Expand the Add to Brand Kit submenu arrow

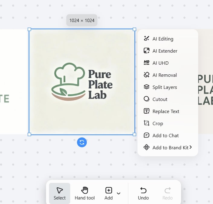[191, 147]
